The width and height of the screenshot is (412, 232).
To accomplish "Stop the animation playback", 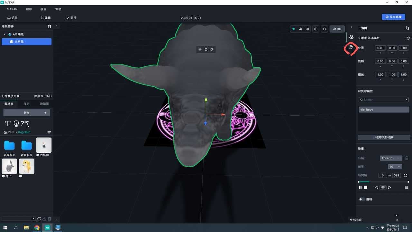I will (x=365, y=187).
